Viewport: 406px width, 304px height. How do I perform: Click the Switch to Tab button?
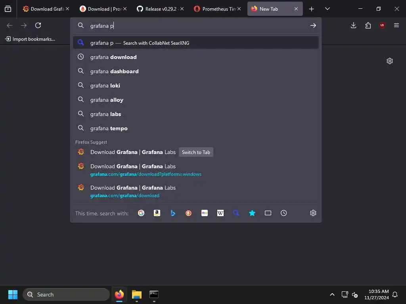click(196, 152)
